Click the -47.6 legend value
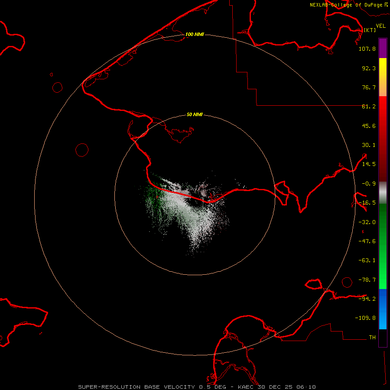Viewport: 390px width, 390px height. click(367, 241)
